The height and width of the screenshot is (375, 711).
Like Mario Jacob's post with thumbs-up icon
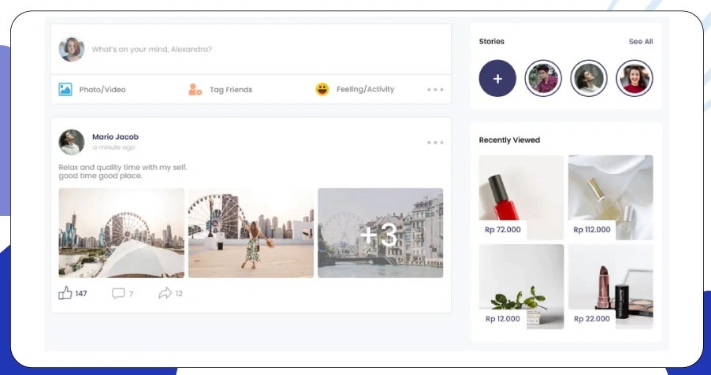65,293
